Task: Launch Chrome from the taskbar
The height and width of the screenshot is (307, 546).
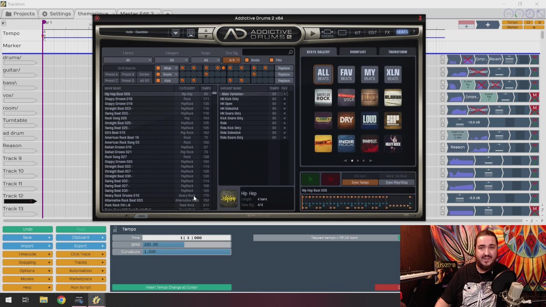Action: click(x=61, y=300)
